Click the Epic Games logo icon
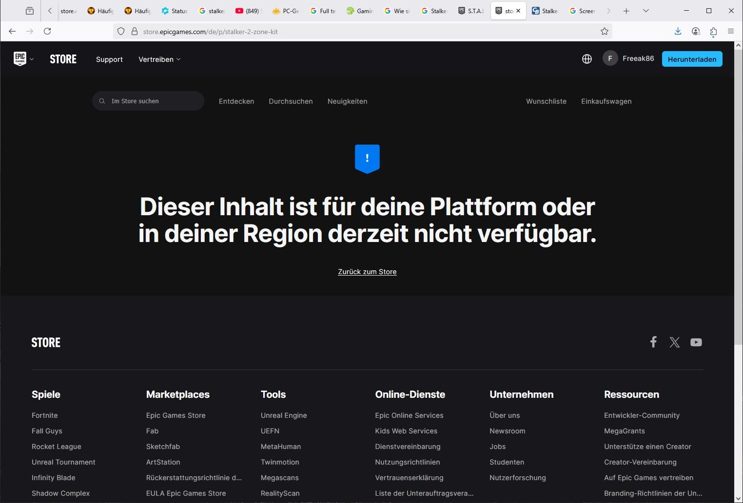The width and height of the screenshot is (743, 503). (20, 59)
